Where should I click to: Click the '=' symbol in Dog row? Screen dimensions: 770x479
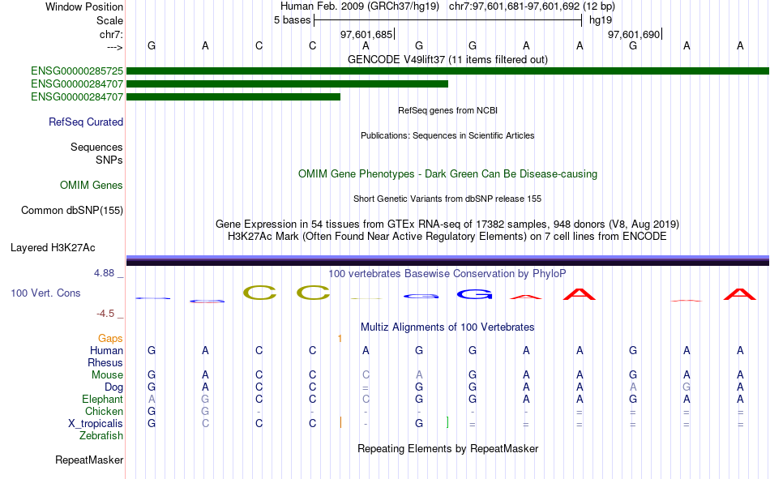pyautogui.click(x=366, y=387)
